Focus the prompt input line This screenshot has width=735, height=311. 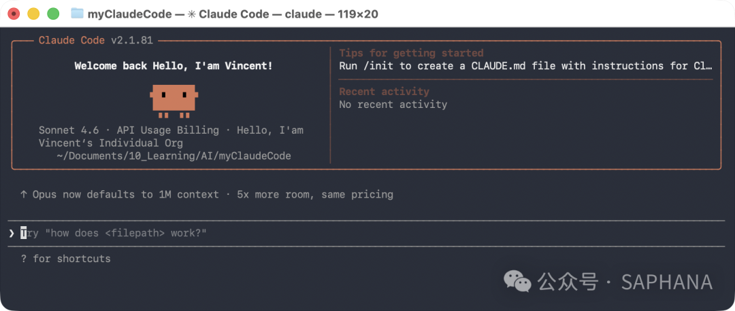(x=367, y=233)
